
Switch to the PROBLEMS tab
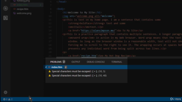pos(56,62)
